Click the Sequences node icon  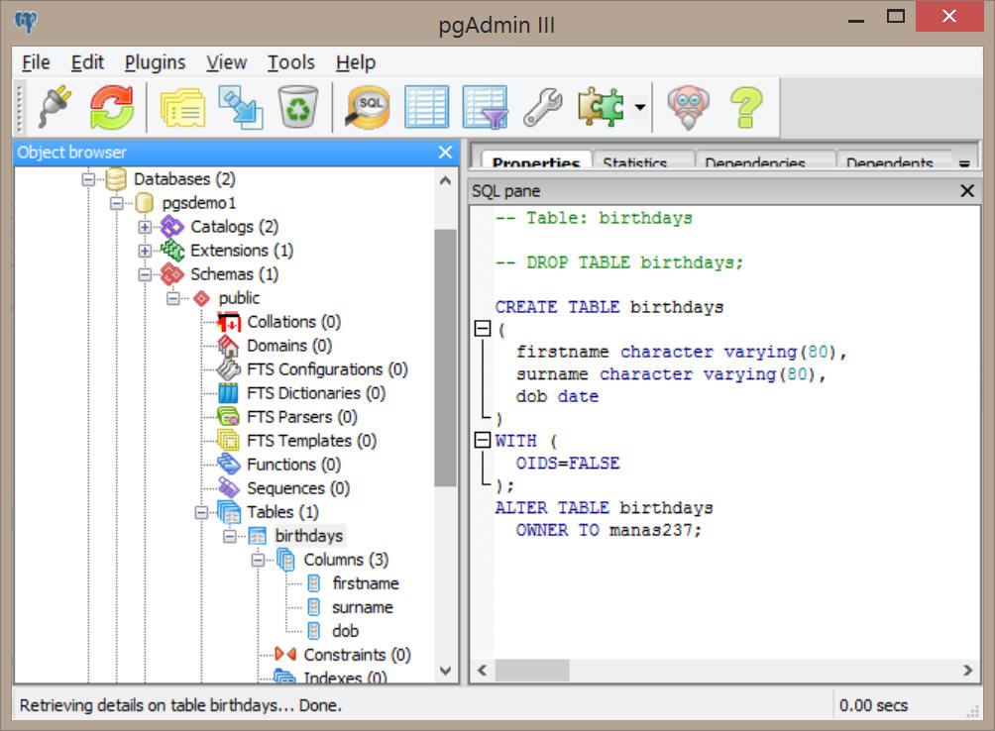pos(229,488)
